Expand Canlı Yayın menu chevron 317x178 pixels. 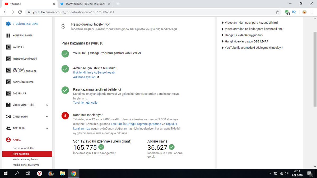coord(47,117)
